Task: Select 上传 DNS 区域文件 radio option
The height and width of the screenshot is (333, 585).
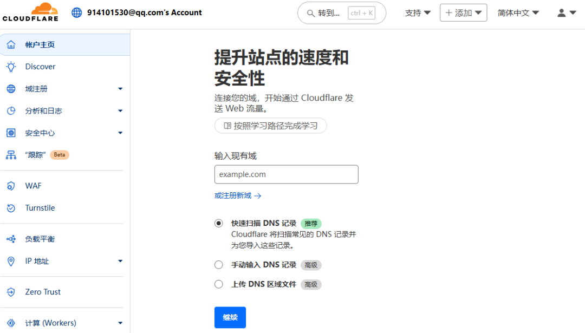Action: coord(219,284)
